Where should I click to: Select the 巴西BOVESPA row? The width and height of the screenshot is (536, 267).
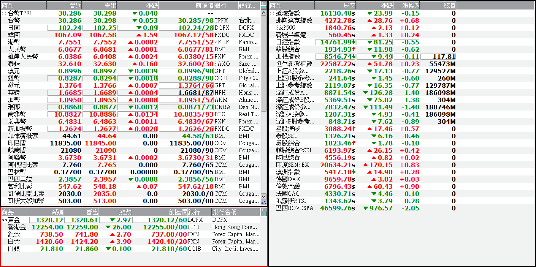click(363, 208)
